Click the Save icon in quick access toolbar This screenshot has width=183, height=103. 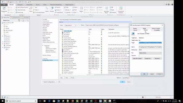coord(11,2)
